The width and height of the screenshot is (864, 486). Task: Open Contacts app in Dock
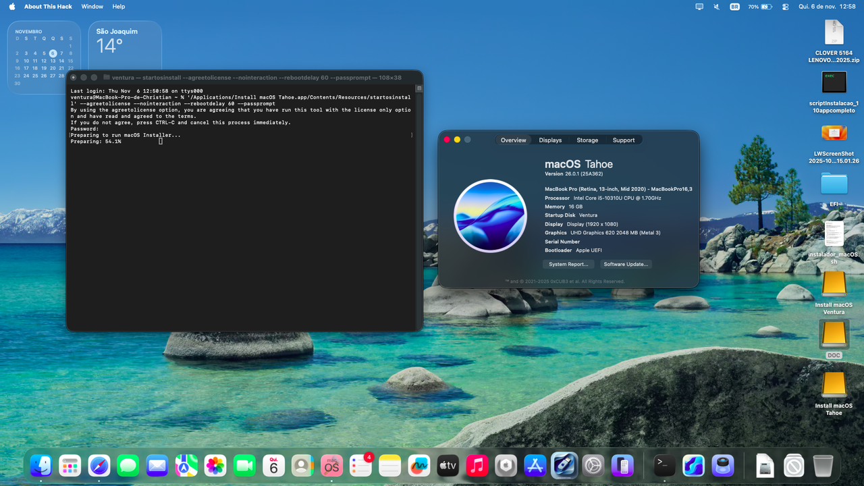(x=302, y=465)
